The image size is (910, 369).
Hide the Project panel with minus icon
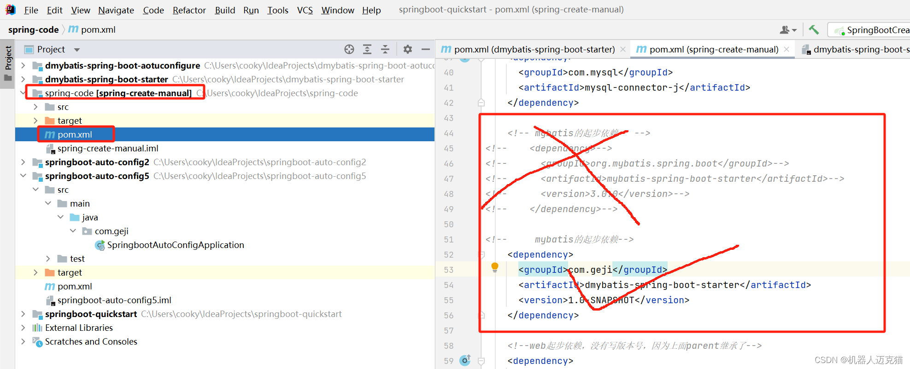[x=426, y=49]
